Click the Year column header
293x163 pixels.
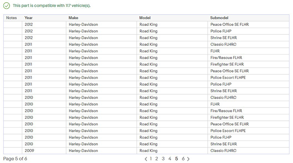pyautogui.click(x=29, y=18)
